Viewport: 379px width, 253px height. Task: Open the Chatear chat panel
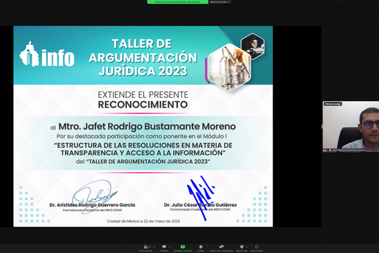[164, 248]
